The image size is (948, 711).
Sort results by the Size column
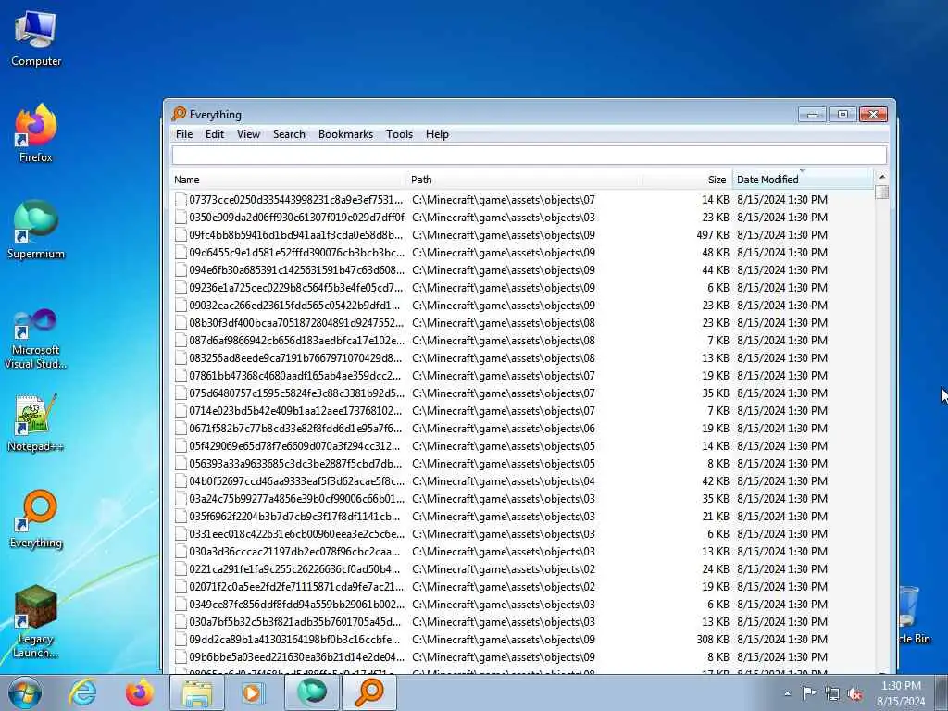tap(688, 180)
